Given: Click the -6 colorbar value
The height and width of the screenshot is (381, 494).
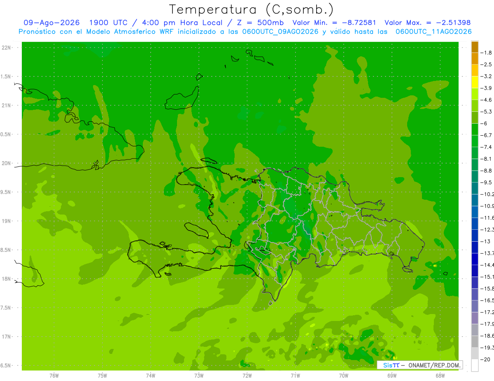Looking at the screenshot, I should (484, 123).
